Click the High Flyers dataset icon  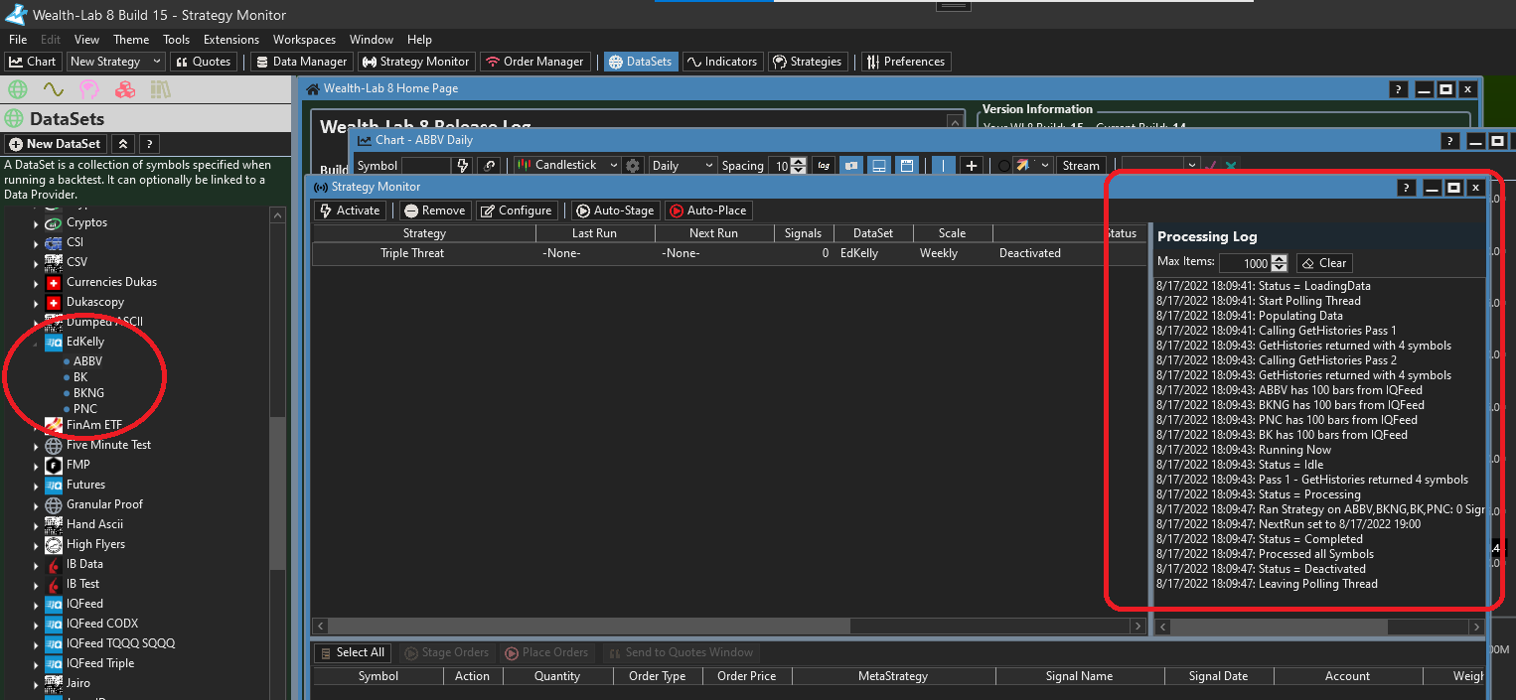pos(54,544)
